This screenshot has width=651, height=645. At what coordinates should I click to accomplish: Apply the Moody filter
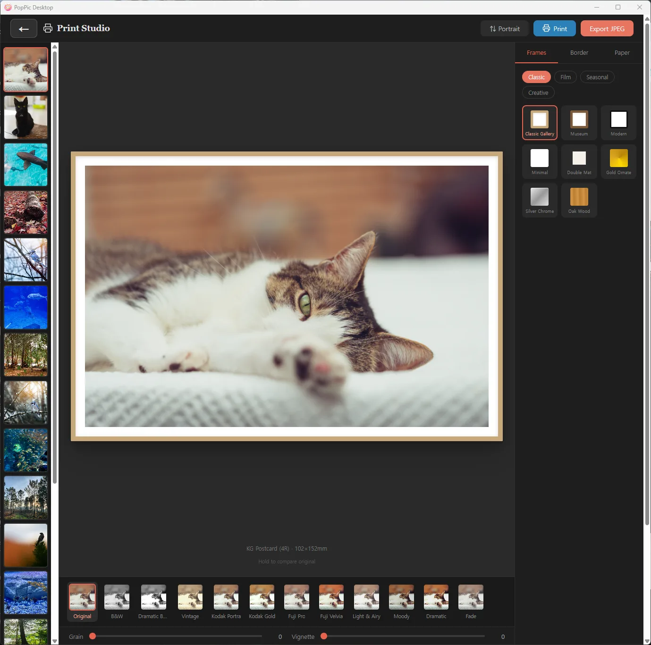[401, 602]
